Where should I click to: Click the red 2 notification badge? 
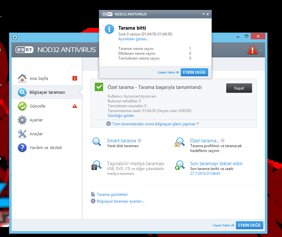75,78
